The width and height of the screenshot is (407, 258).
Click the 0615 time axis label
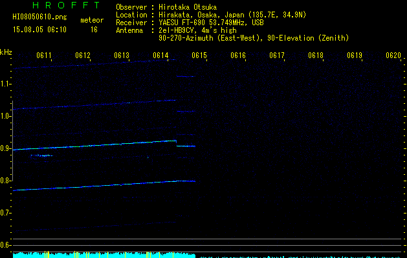coord(199,55)
